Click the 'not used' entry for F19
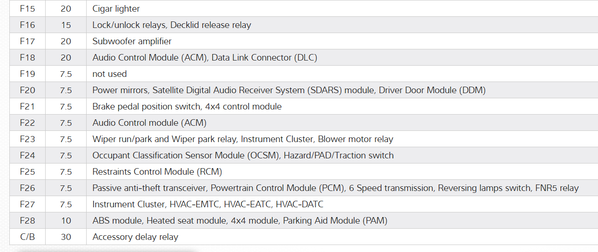This screenshot has width=598, height=252. tap(109, 74)
